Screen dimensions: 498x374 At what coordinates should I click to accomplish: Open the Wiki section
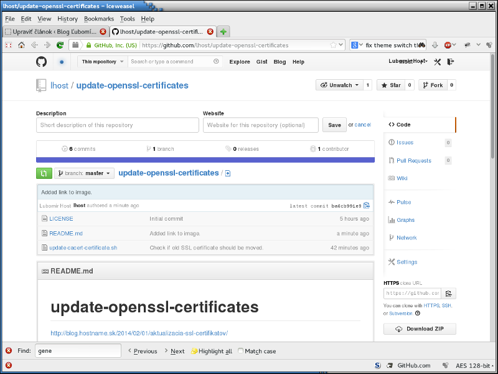pyautogui.click(x=402, y=178)
